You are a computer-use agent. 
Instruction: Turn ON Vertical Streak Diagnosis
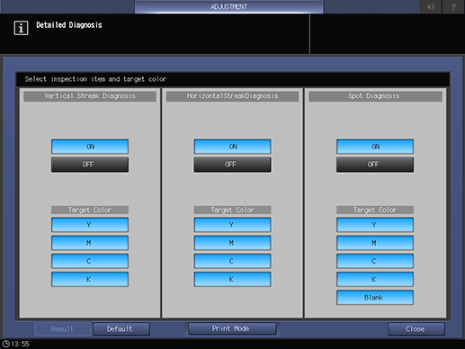click(90, 147)
